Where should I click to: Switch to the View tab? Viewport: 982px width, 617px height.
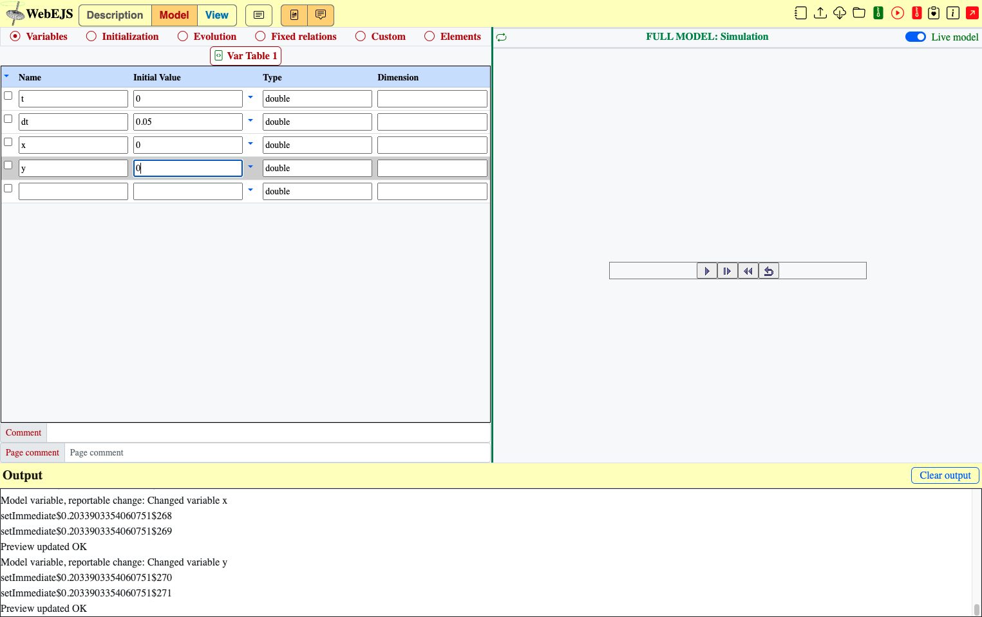coord(217,15)
